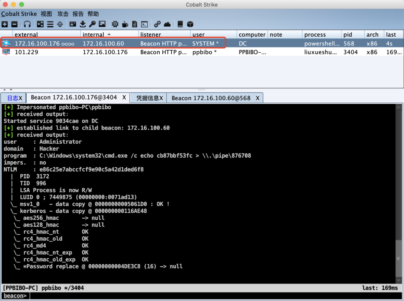This screenshot has width=404, height=301.
Task: Sort sessions by the user column header
Action: tap(214, 34)
